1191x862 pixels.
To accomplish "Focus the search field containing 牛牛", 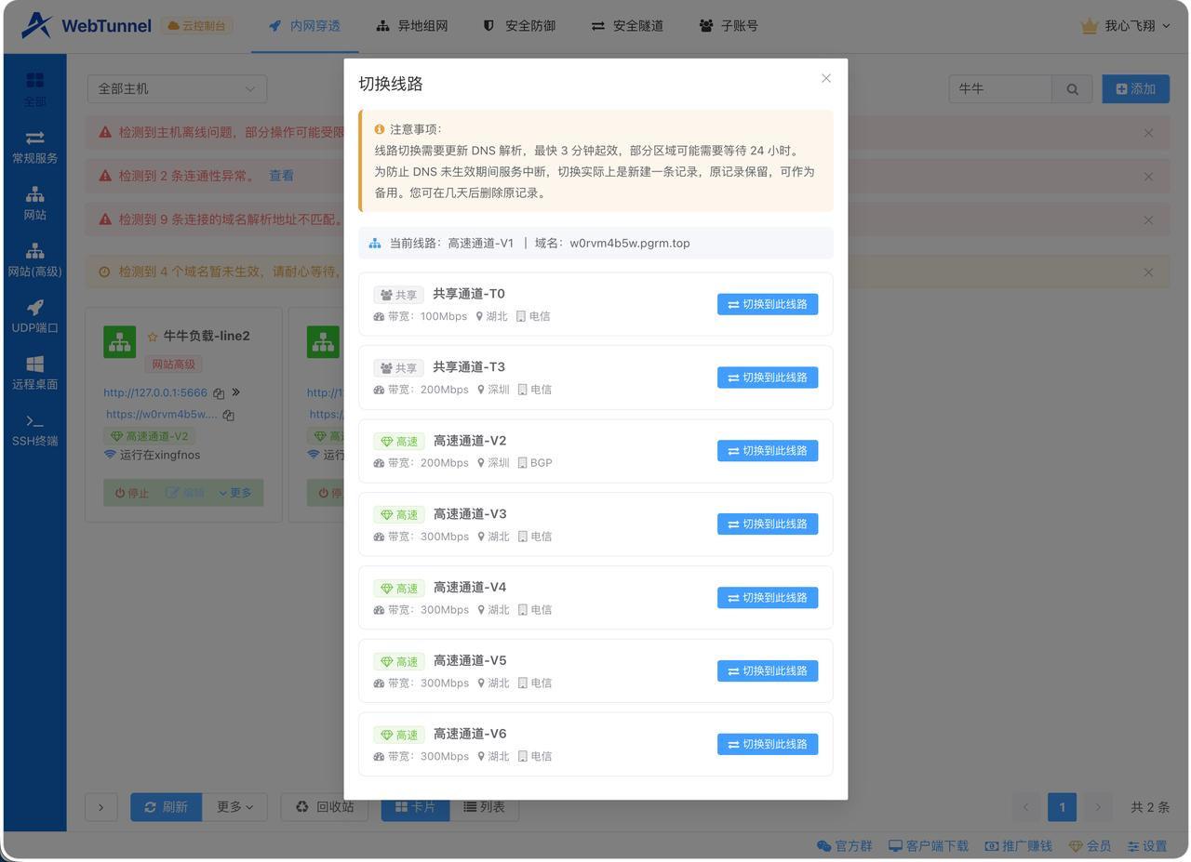I will pyautogui.click(x=1000, y=88).
